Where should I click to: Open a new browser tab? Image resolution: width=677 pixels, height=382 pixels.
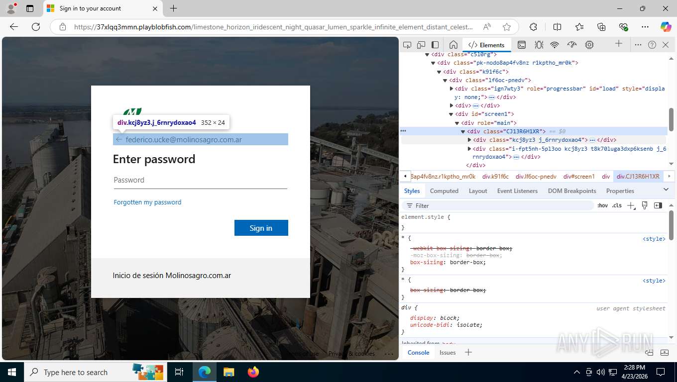tap(173, 8)
